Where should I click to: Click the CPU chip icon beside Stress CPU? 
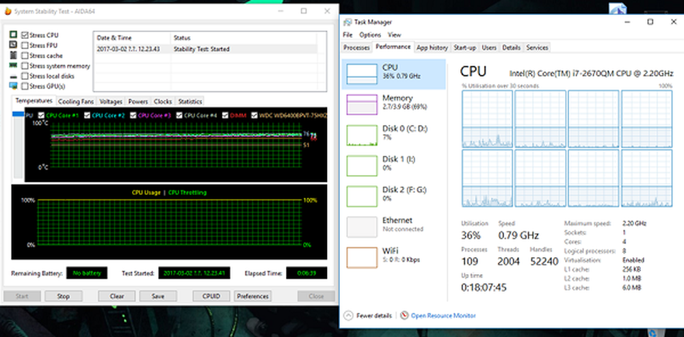tap(13, 35)
